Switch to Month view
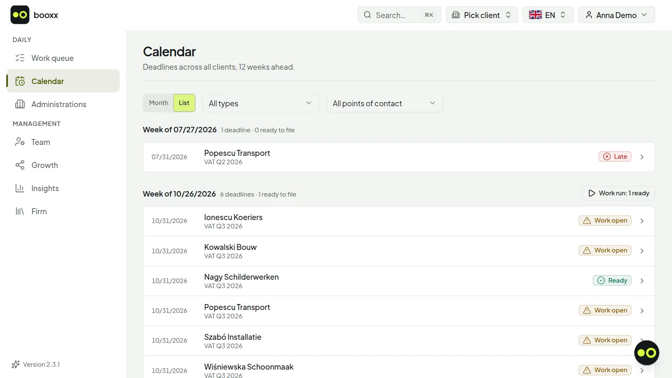The height and width of the screenshot is (378, 672). (x=158, y=103)
